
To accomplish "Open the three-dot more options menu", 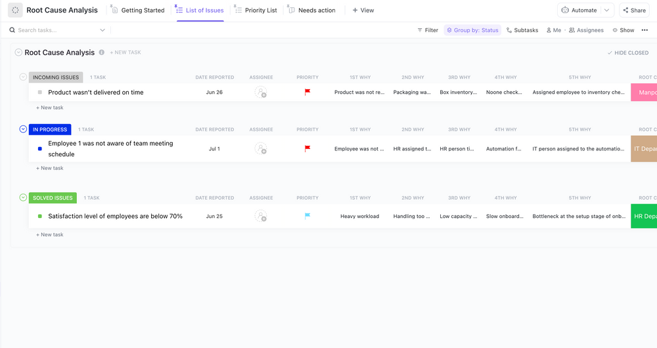I will [645, 30].
